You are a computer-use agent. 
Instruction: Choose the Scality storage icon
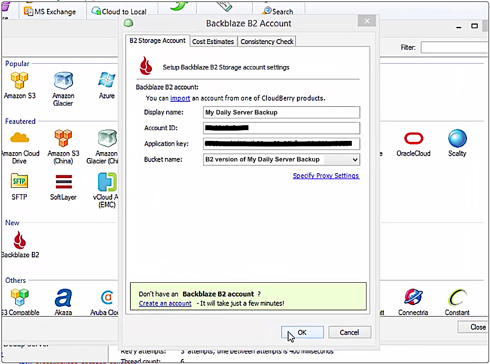point(457,138)
